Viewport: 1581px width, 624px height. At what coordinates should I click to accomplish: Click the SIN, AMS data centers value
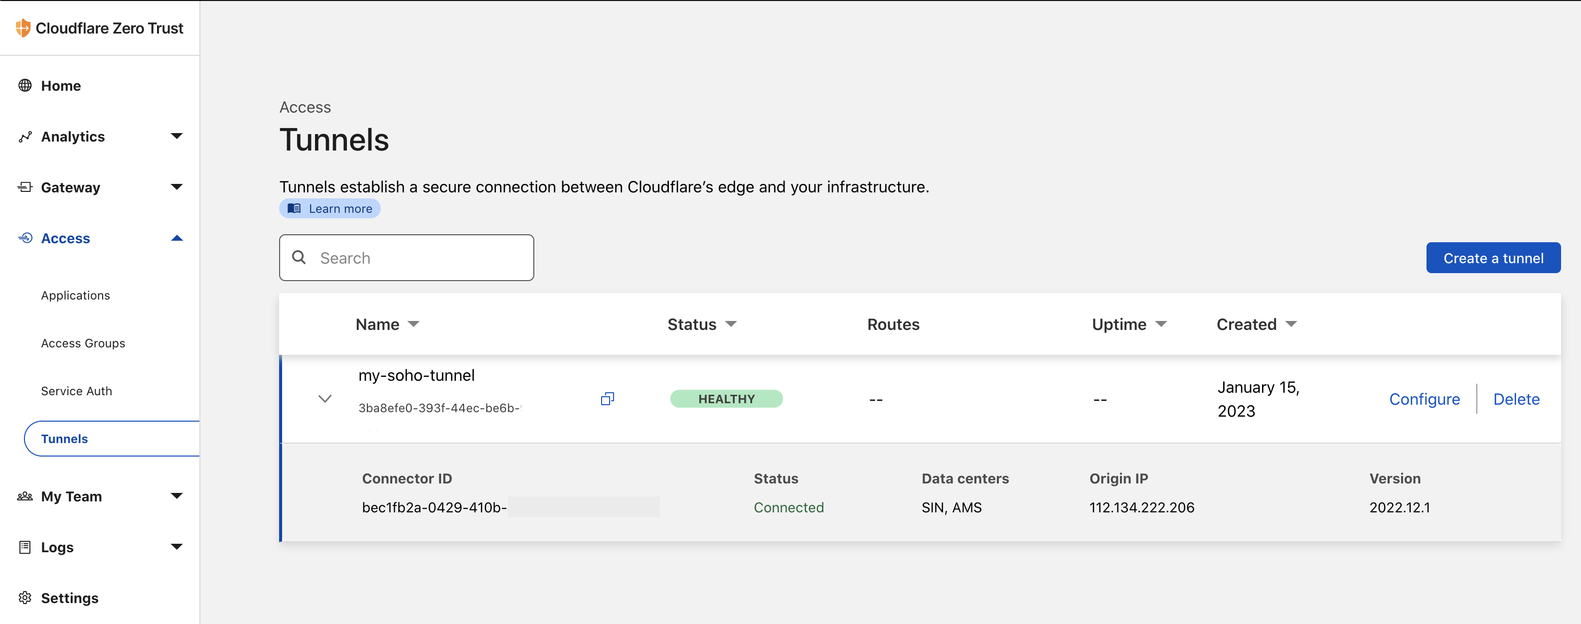pyautogui.click(x=951, y=507)
